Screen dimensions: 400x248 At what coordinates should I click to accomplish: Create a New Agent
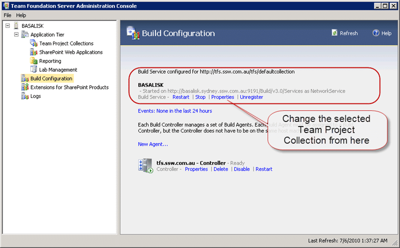(x=153, y=144)
